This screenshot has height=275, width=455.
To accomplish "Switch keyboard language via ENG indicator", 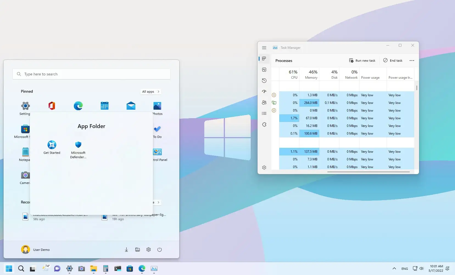I will (405, 268).
